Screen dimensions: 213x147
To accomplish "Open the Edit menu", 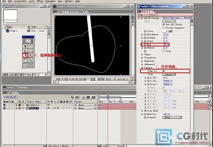I will pyautogui.click(x=10, y=1).
